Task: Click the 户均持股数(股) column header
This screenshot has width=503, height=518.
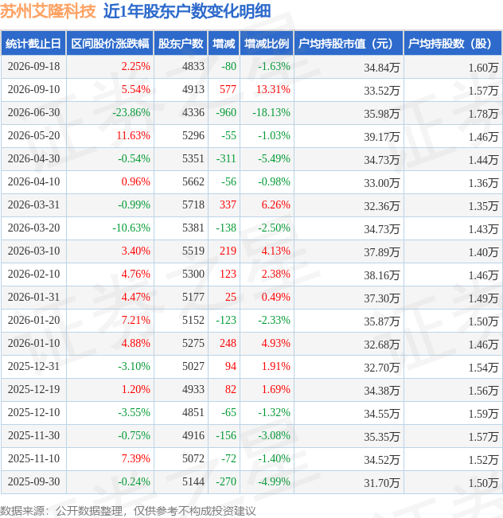Action: [452, 43]
